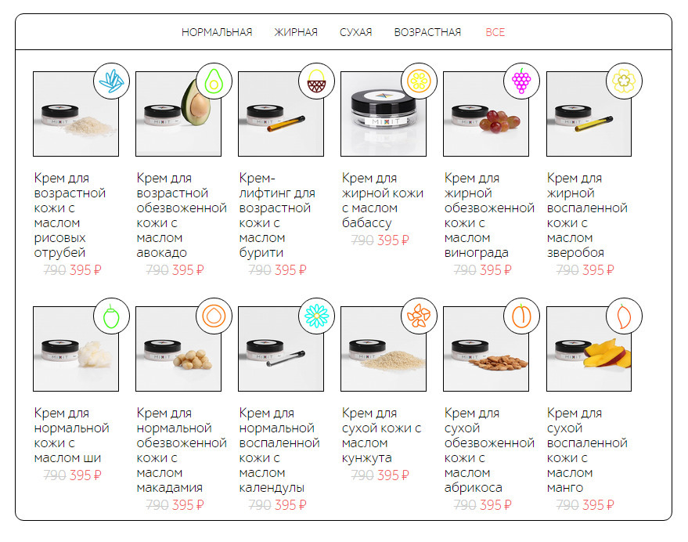Image resolution: width=688 pixels, height=542 pixels.
Task: Open the large Mixit jar product thumbnail
Action: 384,114
